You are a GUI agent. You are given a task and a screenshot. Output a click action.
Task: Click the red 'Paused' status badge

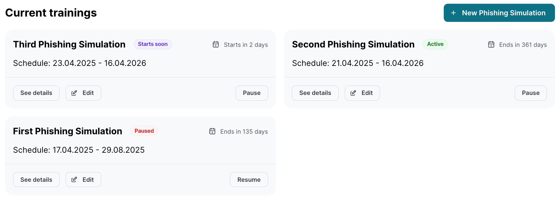click(x=144, y=131)
